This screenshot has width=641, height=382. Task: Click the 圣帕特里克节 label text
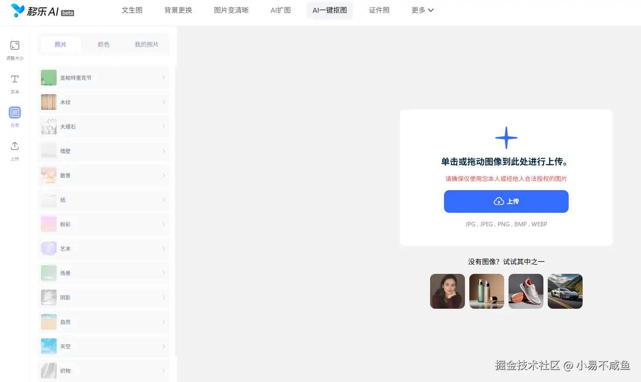pos(76,78)
